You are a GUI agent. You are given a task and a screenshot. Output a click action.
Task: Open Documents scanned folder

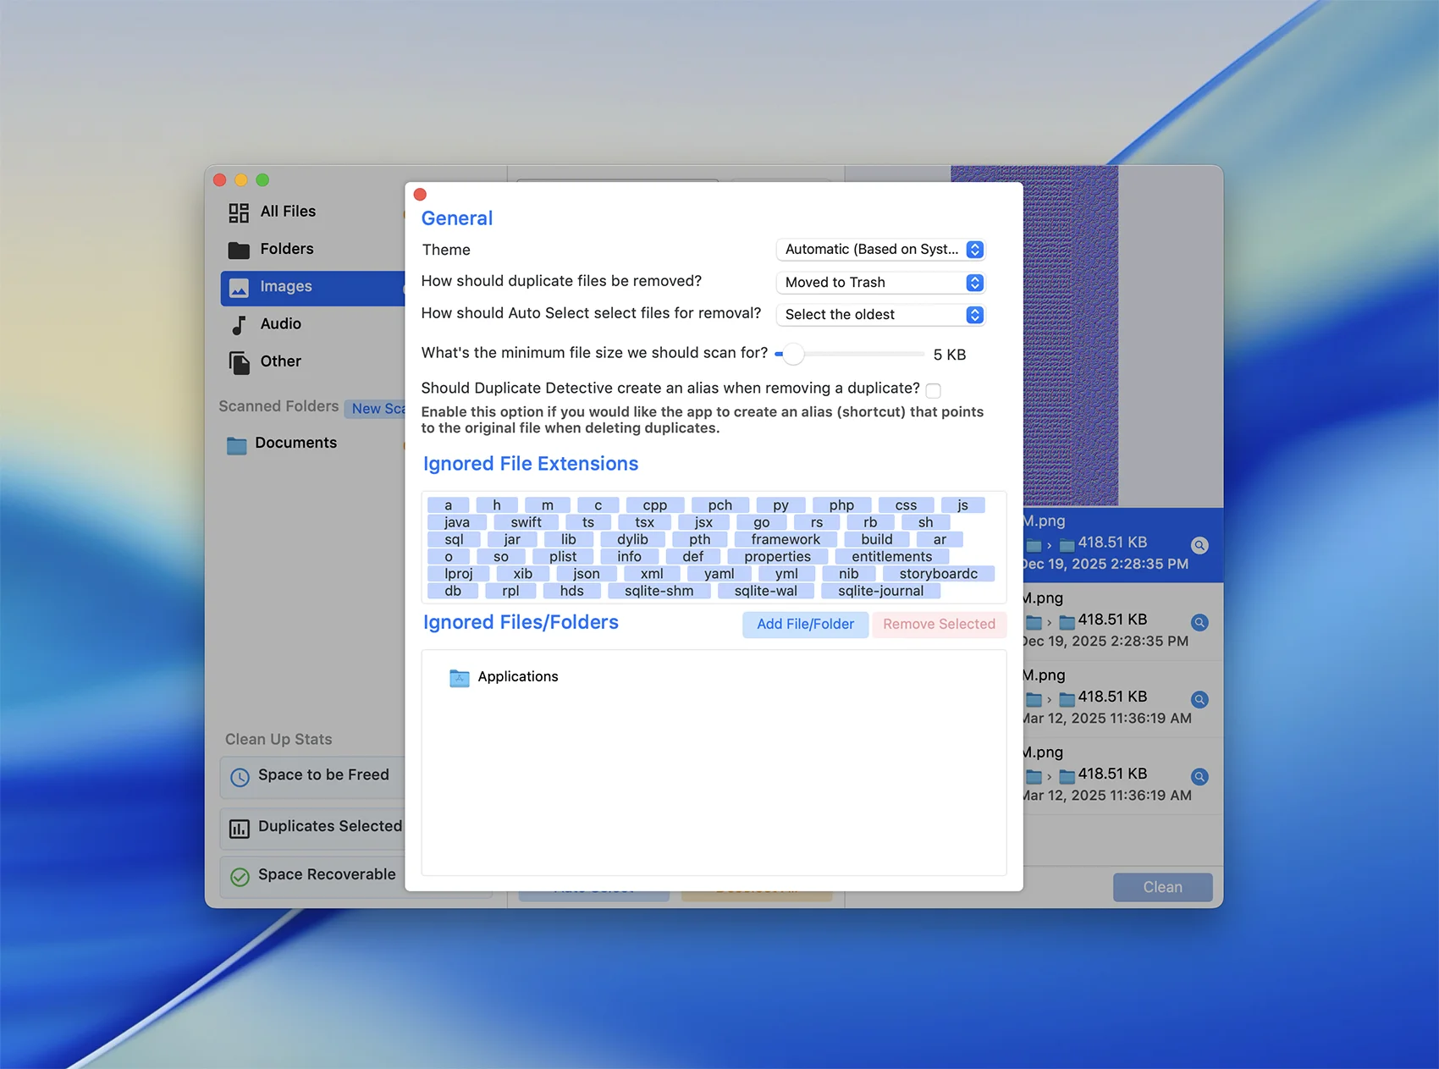[x=295, y=444]
